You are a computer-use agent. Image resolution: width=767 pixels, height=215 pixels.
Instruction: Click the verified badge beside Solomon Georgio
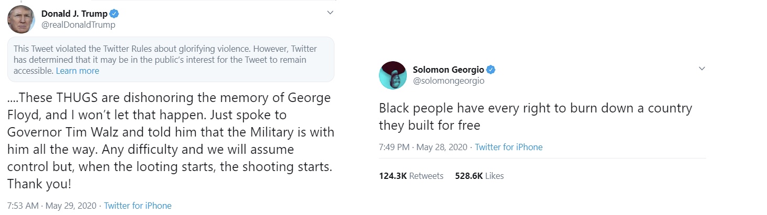[x=491, y=70]
